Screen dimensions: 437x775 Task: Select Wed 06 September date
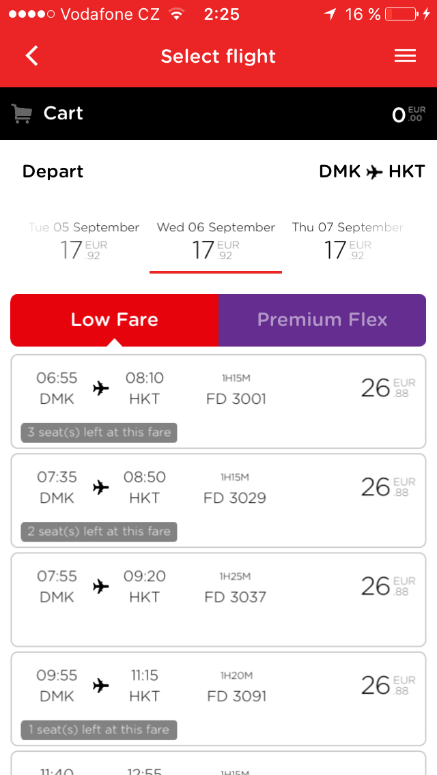216,241
